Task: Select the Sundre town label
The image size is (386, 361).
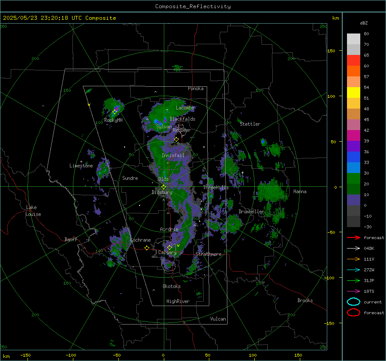Action: [x=130, y=178]
